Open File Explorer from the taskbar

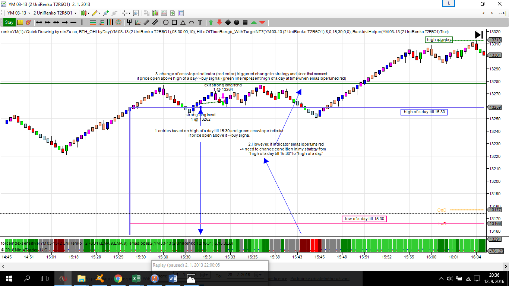[81, 278]
